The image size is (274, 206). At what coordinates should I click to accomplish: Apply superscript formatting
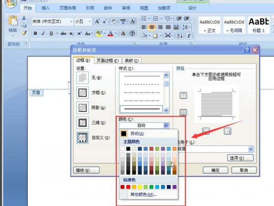point(79,33)
